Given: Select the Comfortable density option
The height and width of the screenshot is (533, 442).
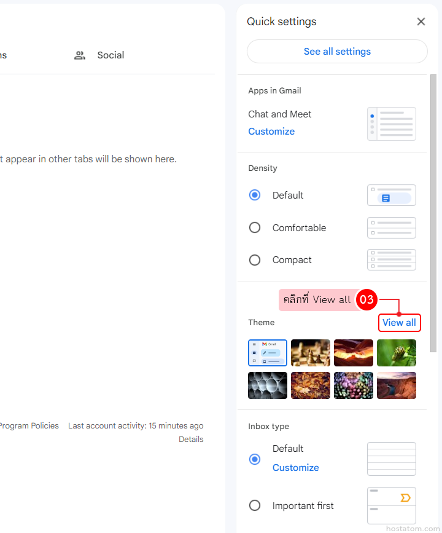Looking at the screenshot, I should click(x=255, y=228).
